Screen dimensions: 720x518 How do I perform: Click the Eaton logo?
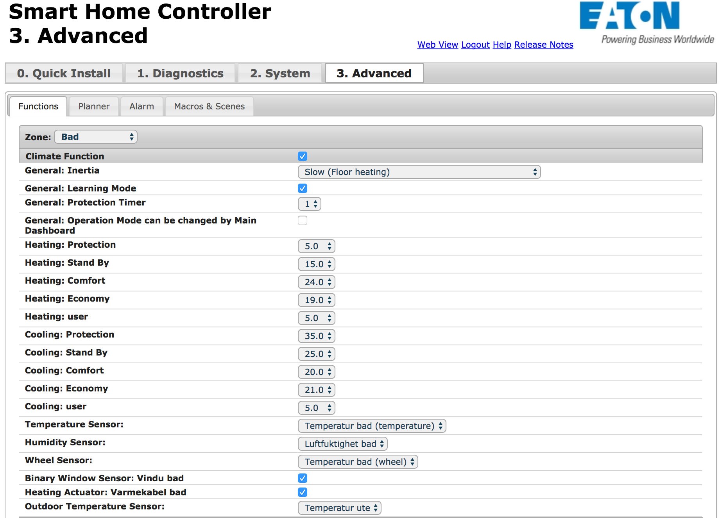pos(647,23)
